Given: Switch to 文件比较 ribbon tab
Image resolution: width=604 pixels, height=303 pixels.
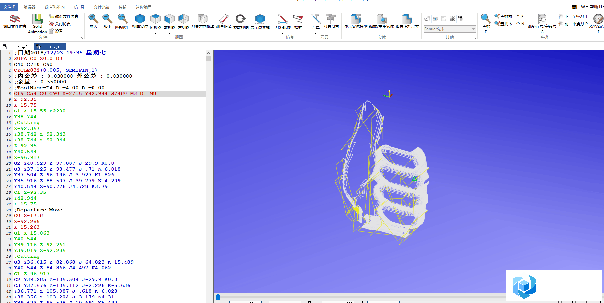Looking at the screenshot, I should click(102, 7).
